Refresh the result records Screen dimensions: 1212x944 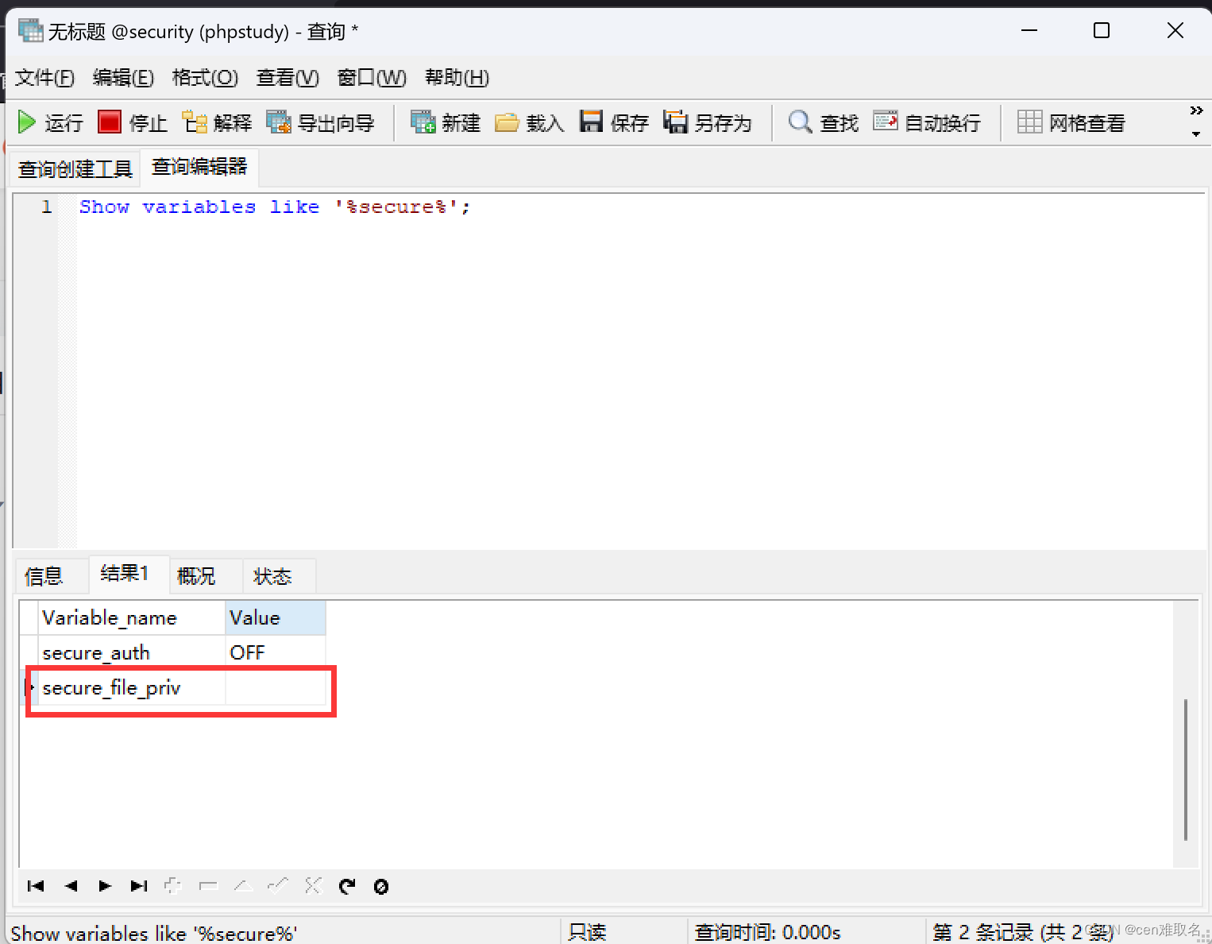point(347,886)
